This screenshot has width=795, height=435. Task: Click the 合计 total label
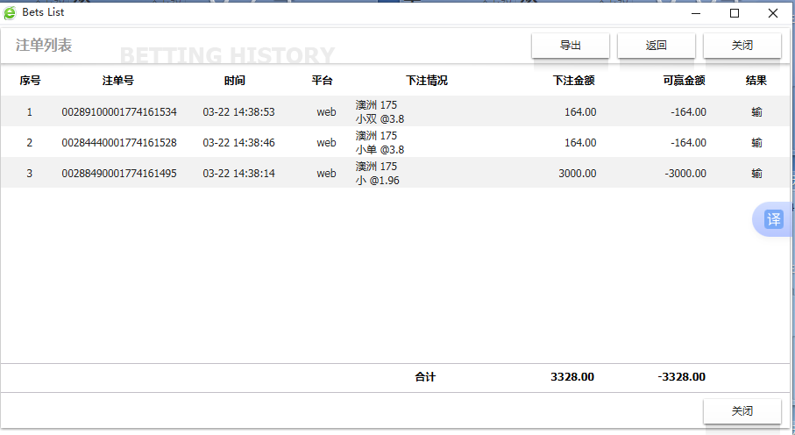tap(425, 376)
